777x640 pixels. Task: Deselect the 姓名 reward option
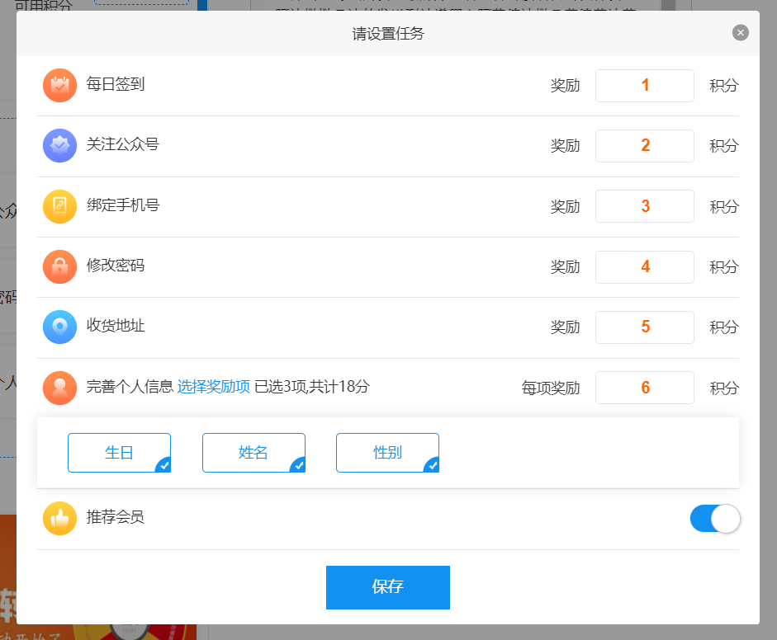pos(253,453)
